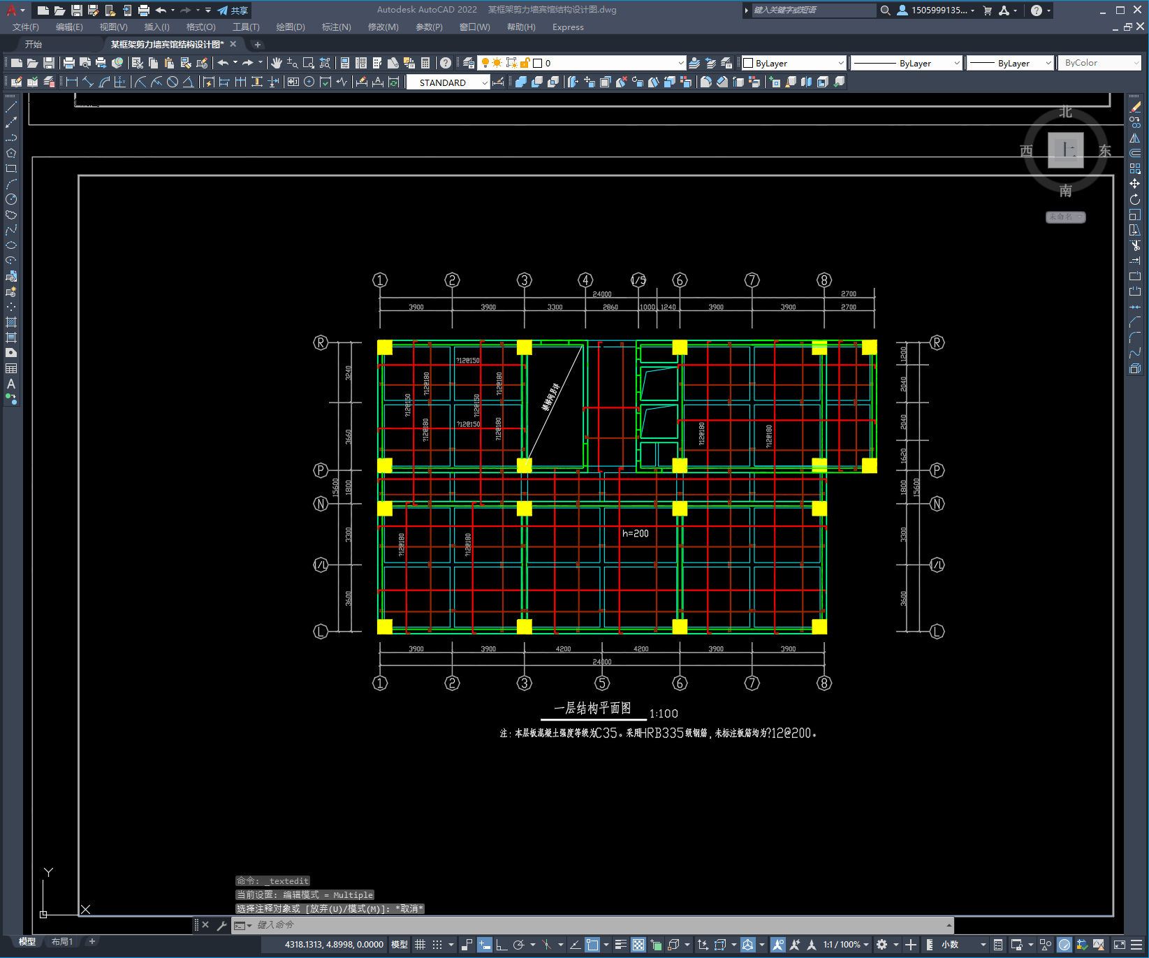This screenshot has height=958, width=1149.
Task: Open the Layer Properties Manager icon
Action: [x=469, y=63]
